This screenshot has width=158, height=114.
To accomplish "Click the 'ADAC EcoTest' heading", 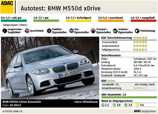I will click(108, 81).
